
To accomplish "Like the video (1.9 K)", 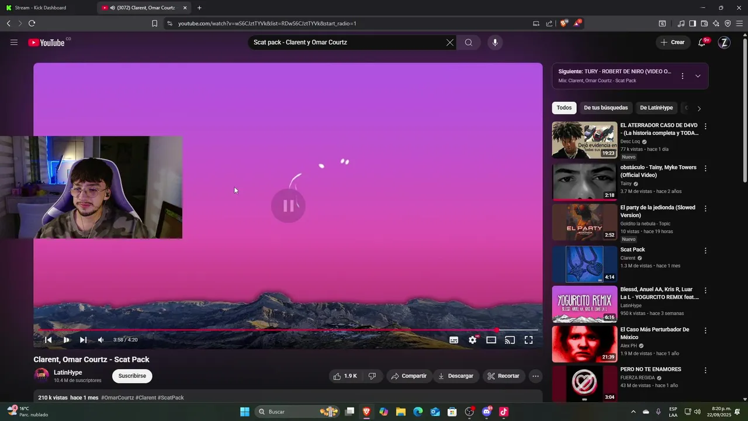I will pyautogui.click(x=345, y=376).
